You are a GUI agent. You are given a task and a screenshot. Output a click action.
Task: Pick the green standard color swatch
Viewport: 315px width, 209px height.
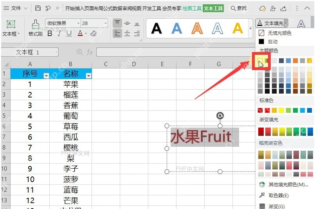point(295,110)
